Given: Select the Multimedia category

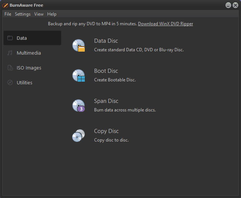Looking at the screenshot, I should 29,53.
